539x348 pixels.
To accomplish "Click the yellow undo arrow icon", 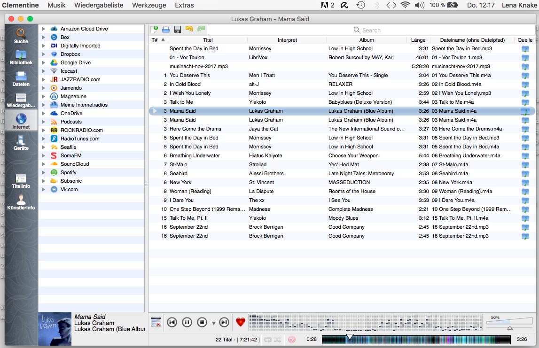I will (189, 30).
